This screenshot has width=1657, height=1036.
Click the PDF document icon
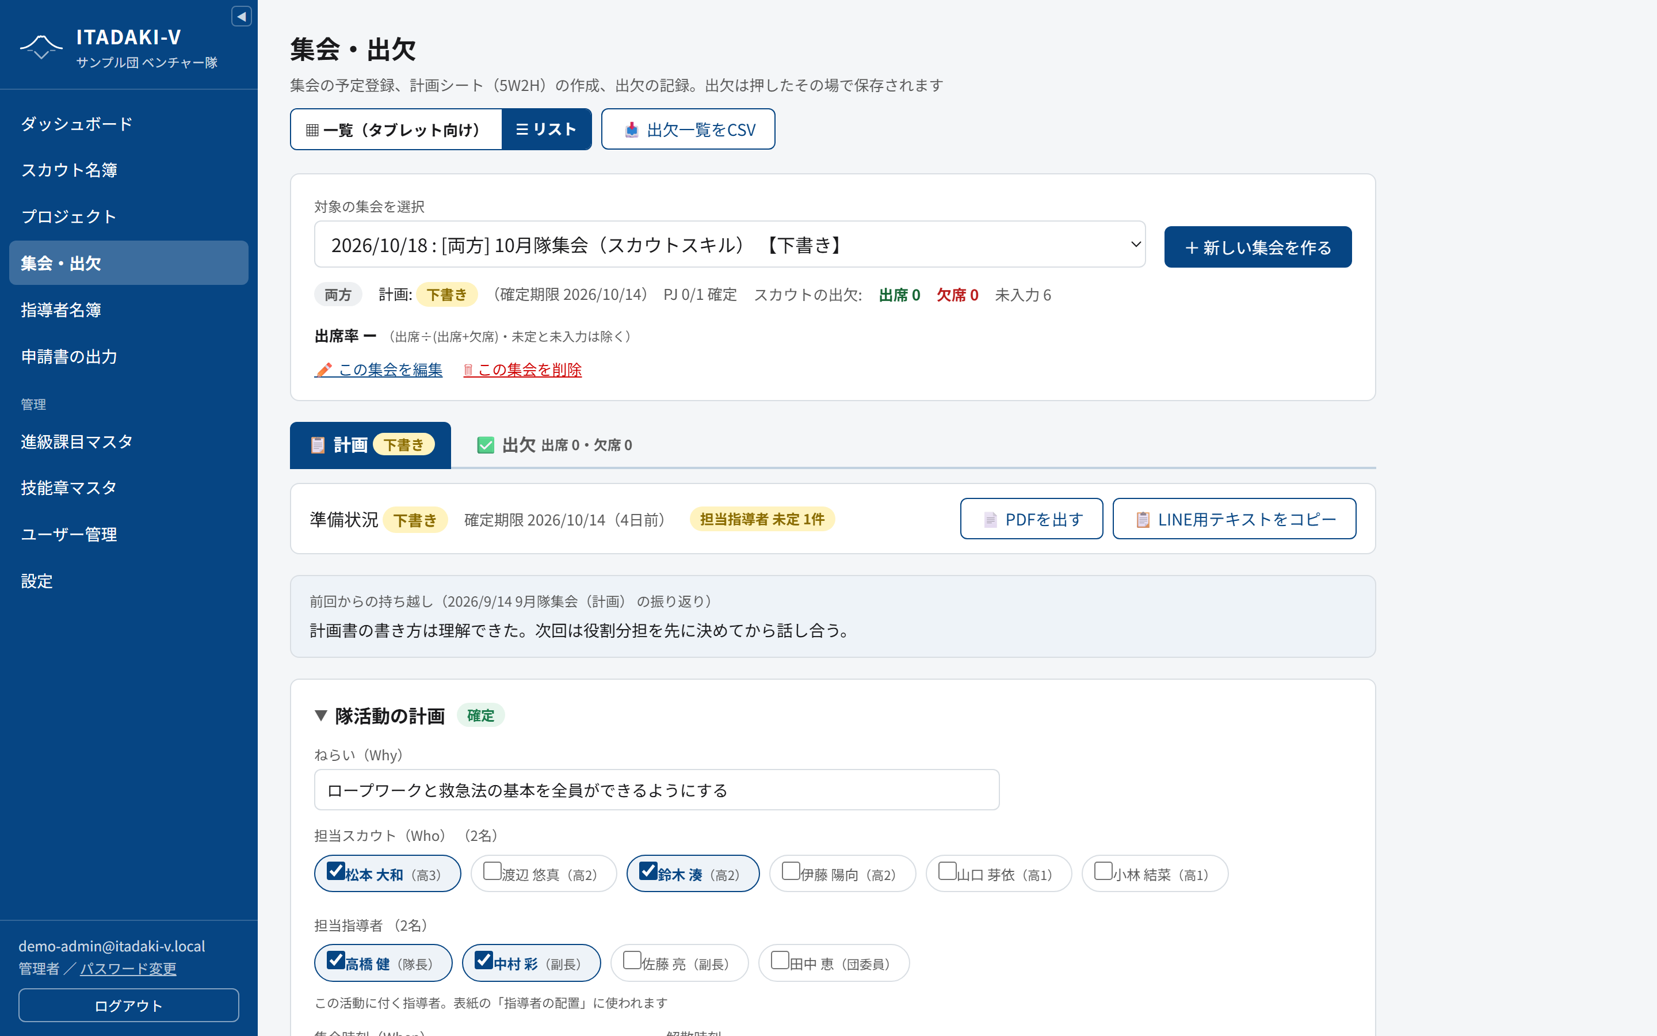tap(990, 519)
